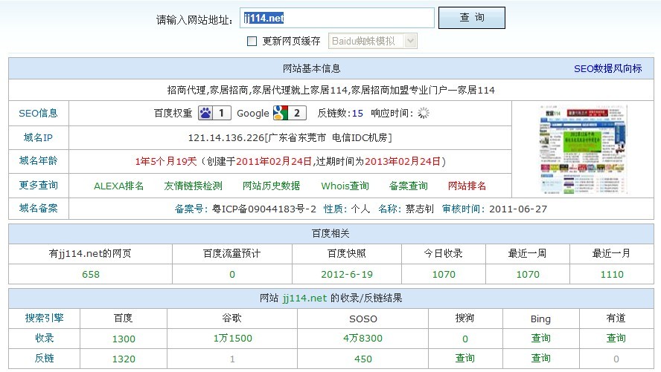Open the ALEXA排名 link
661x372 pixels.
(x=118, y=186)
